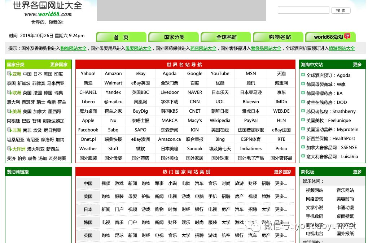Click the N icon beside 荷兰在线药房：DOD

(x=303, y=102)
